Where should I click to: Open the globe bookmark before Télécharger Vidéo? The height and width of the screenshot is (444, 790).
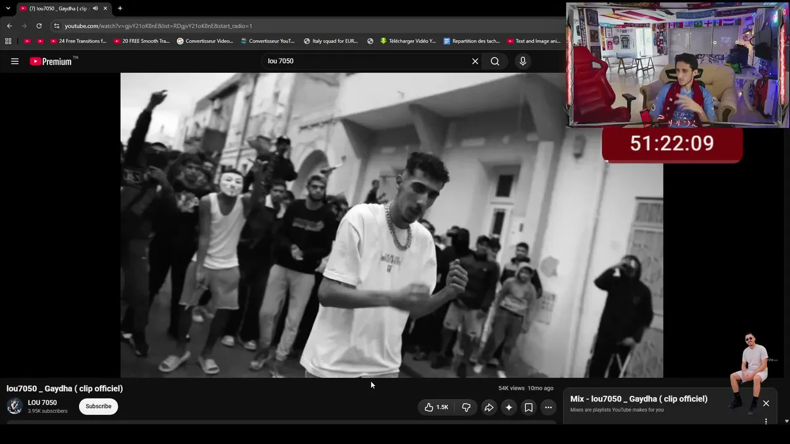pos(370,41)
